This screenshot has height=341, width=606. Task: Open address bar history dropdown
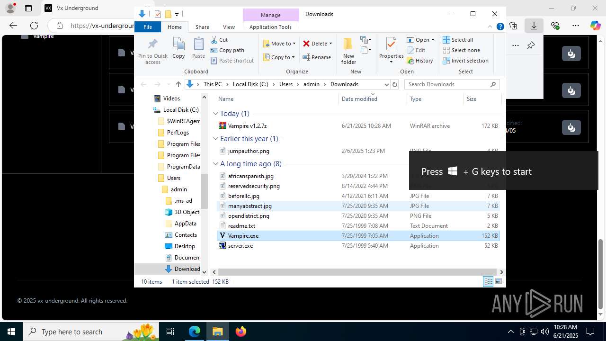point(386,84)
